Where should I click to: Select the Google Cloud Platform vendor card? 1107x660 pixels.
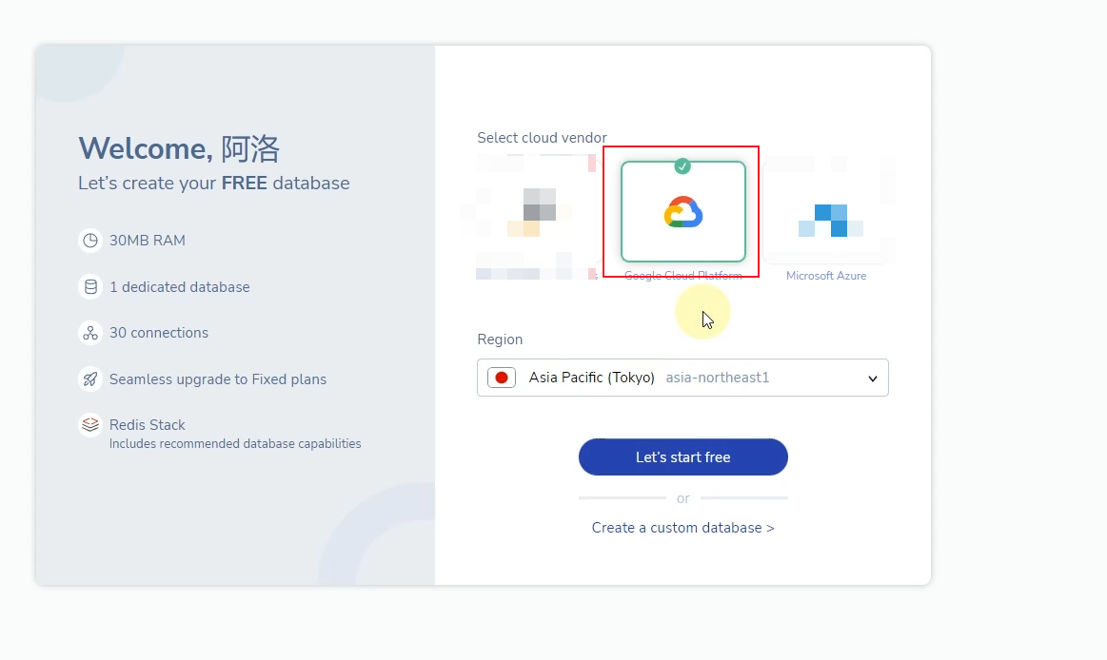[682, 211]
